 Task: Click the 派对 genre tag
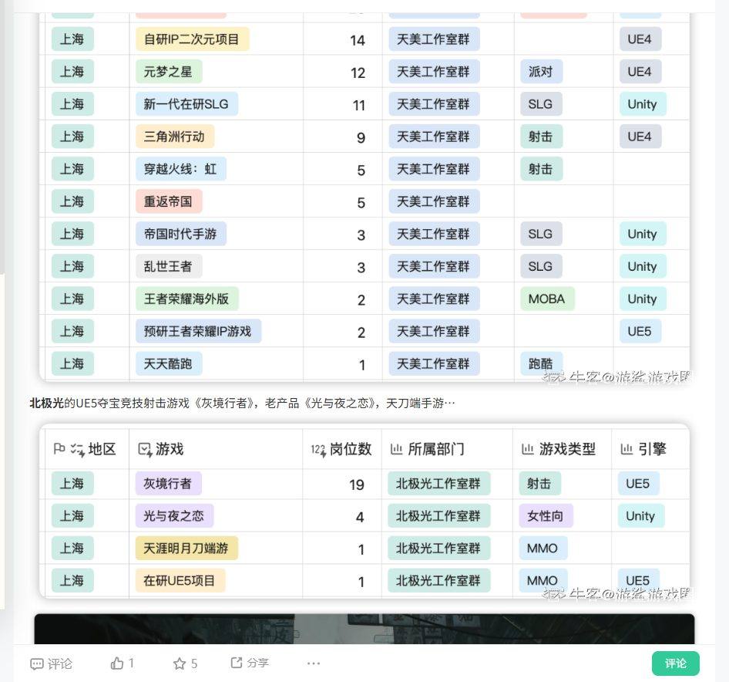tap(541, 72)
